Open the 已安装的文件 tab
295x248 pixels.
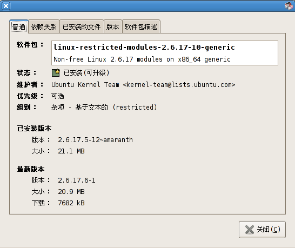coord(82,26)
